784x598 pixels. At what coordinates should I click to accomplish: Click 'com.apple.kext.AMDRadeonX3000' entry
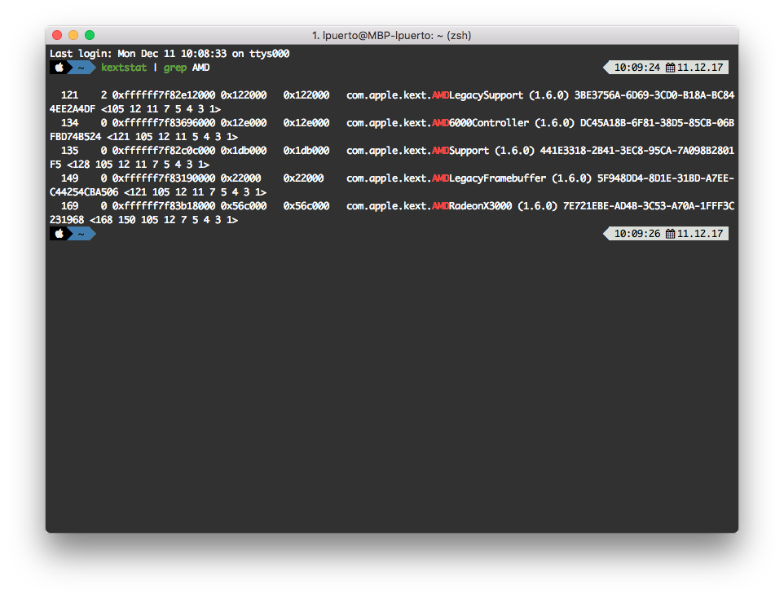point(429,206)
